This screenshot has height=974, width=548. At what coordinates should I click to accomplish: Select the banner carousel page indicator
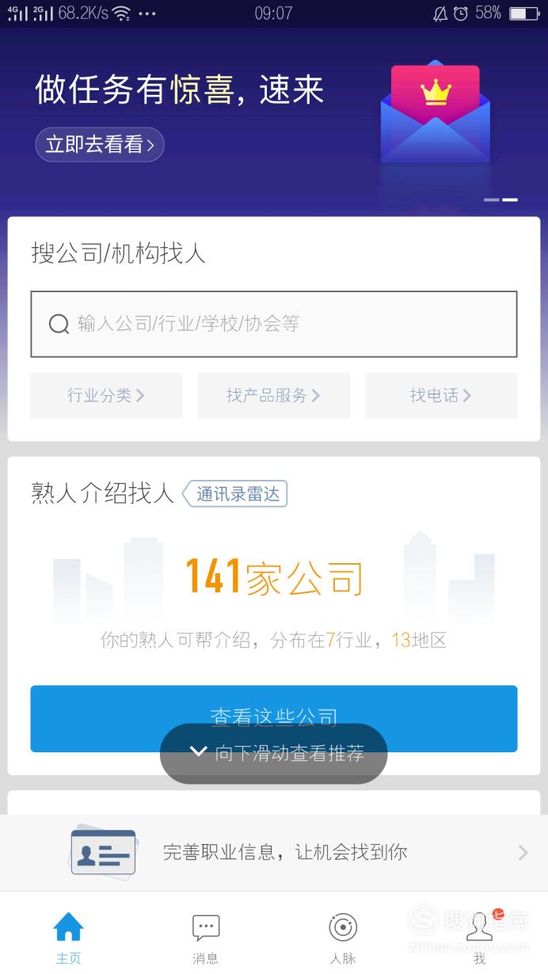coord(500,200)
